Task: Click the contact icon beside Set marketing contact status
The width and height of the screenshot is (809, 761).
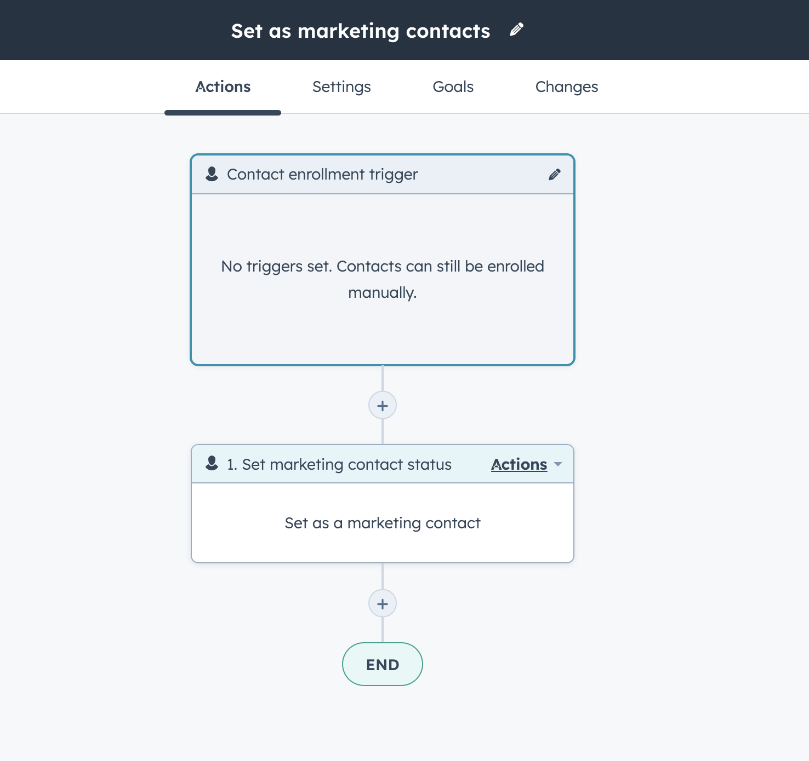Action: click(212, 463)
